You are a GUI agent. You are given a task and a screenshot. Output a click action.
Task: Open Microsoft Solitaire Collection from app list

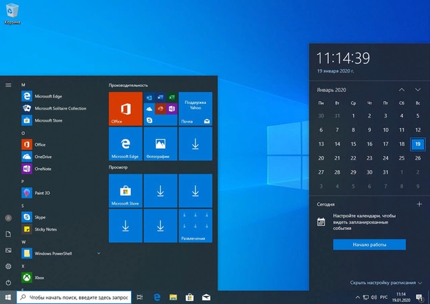pos(60,108)
